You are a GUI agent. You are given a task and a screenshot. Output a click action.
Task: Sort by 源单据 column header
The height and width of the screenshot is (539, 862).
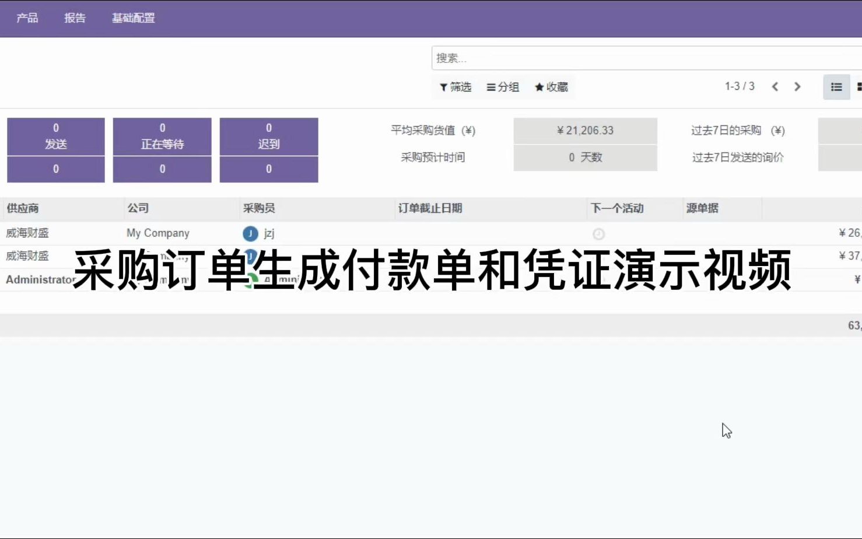pyautogui.click(x=702, y=208)
